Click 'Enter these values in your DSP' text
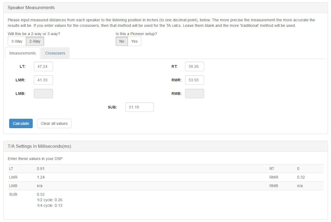This screenshot has height=222, width=331. pyautogui.click(x=35, y=159)
